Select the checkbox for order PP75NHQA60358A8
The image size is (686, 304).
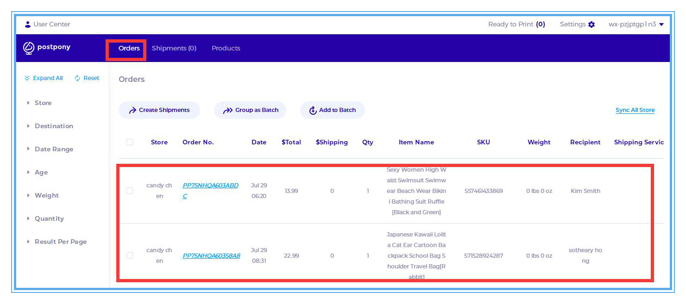pyautogui.click(x=130, y=255)
